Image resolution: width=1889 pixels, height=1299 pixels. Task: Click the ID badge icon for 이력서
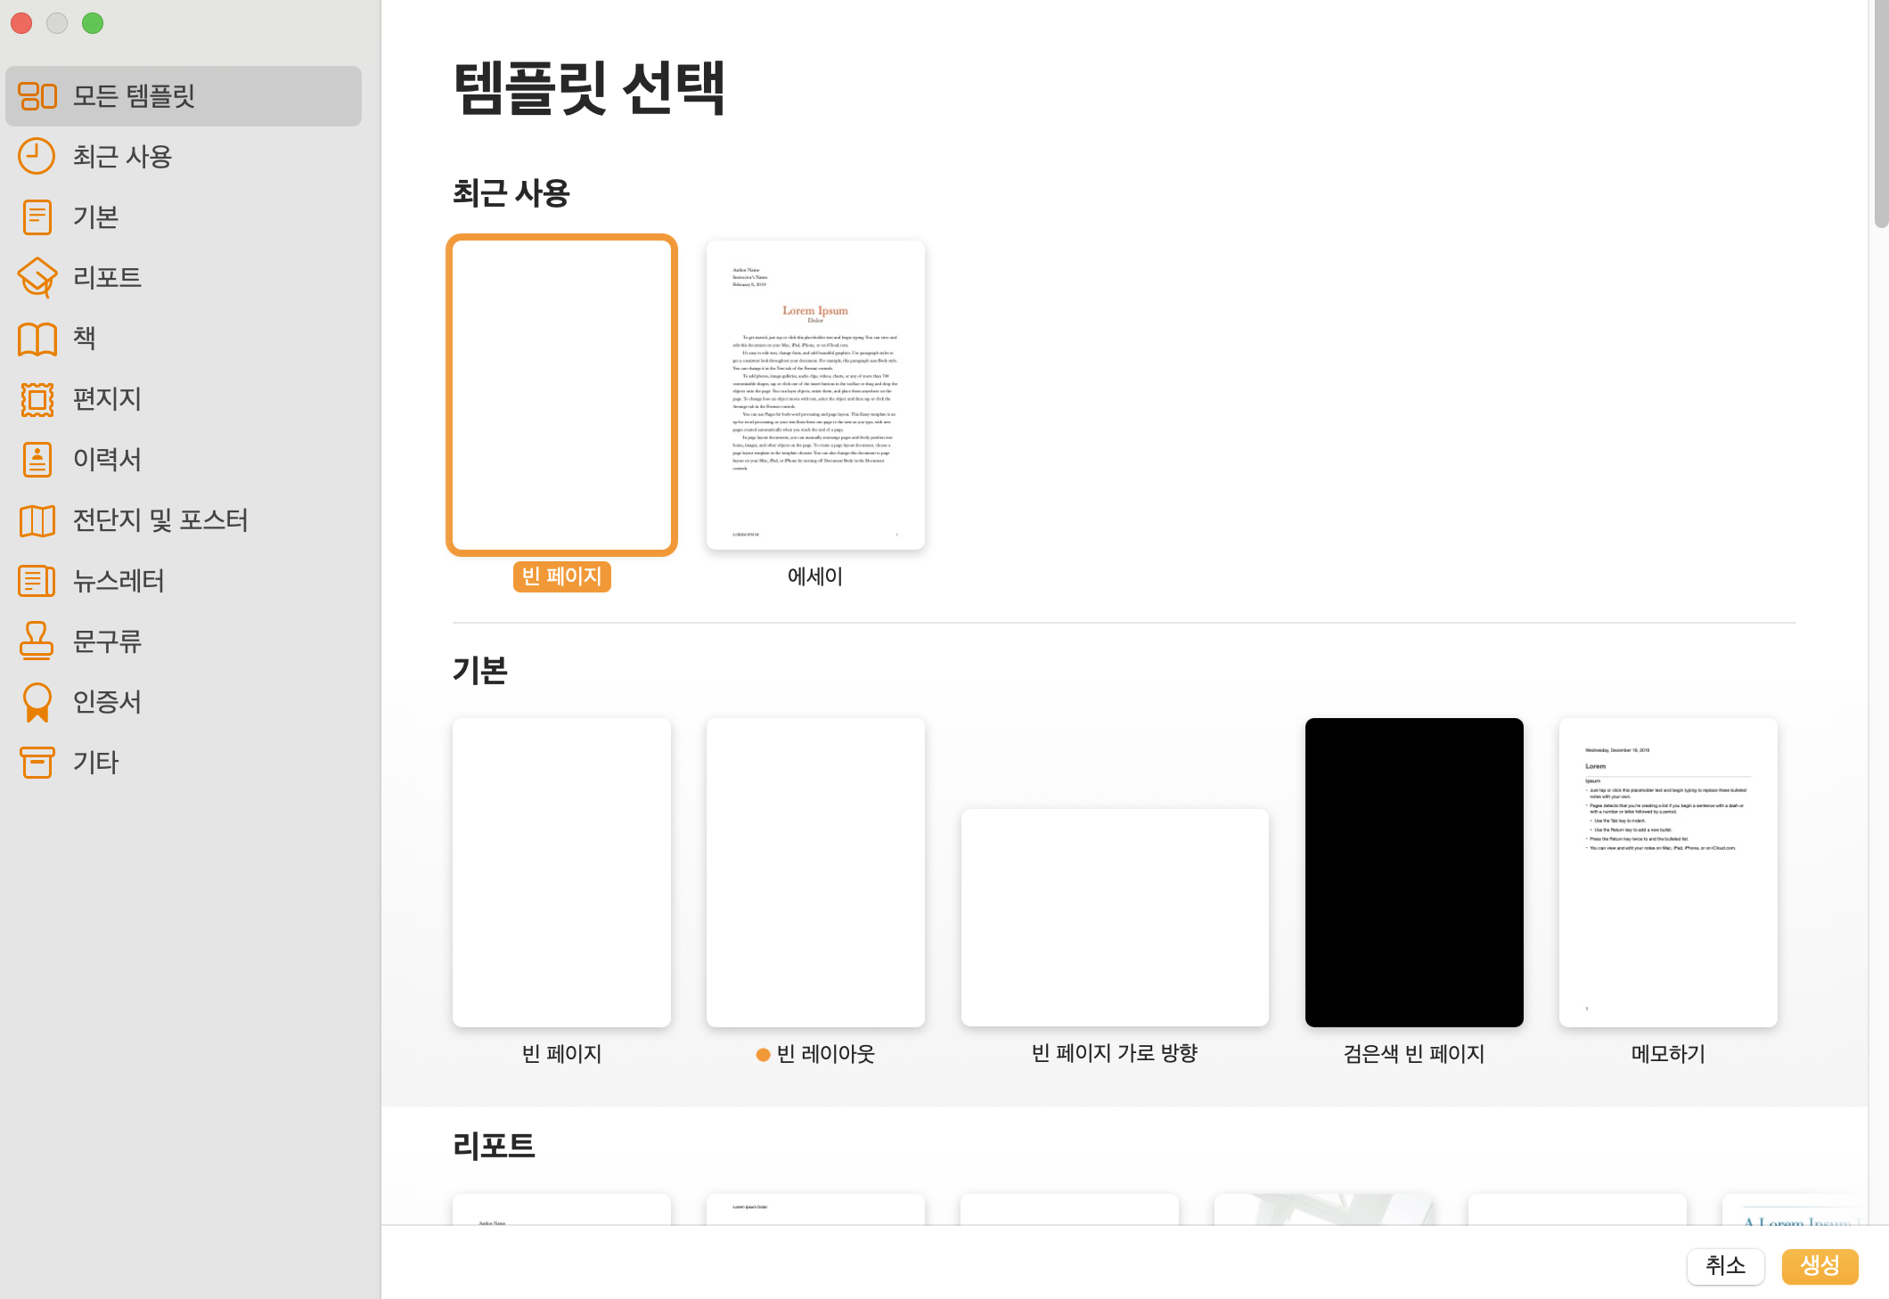[37, 460]
